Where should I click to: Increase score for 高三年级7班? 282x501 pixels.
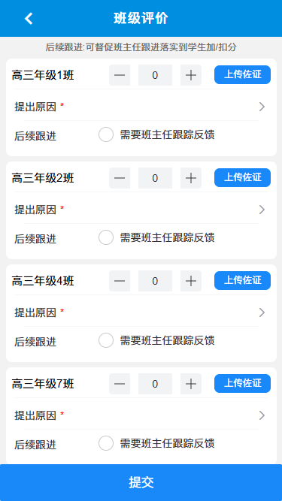(191, 384)
